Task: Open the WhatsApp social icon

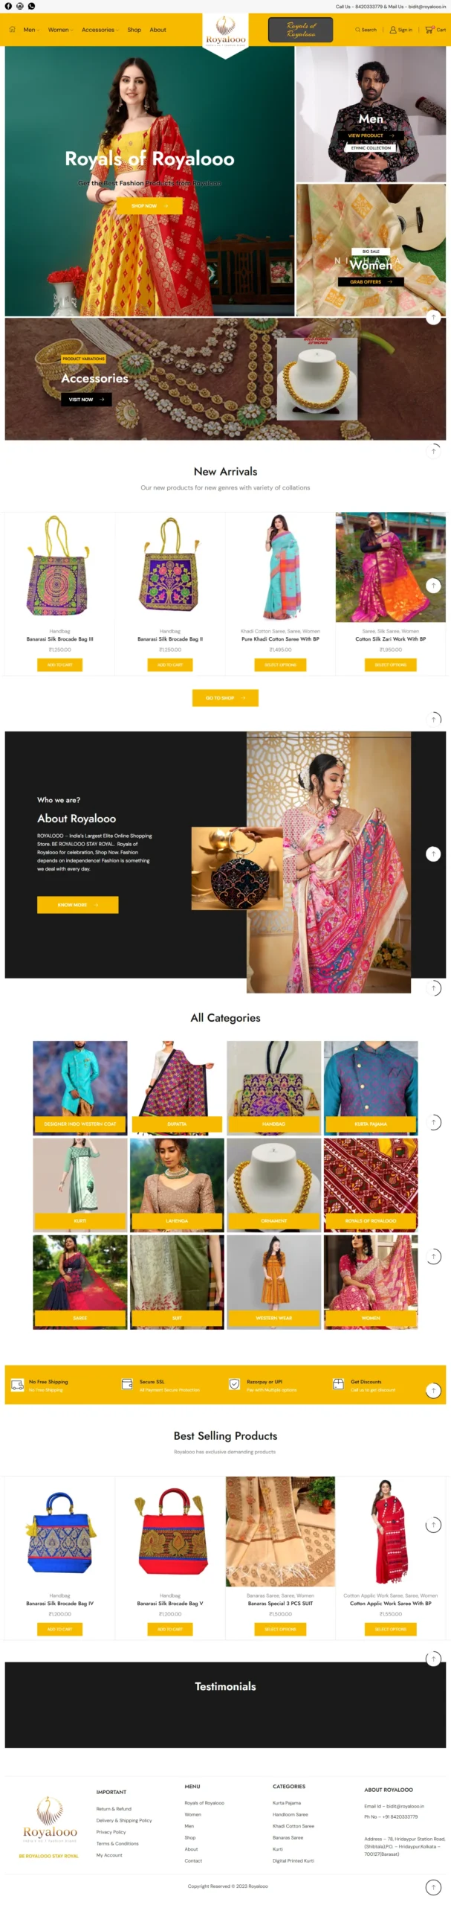Action: click(31, 6)
